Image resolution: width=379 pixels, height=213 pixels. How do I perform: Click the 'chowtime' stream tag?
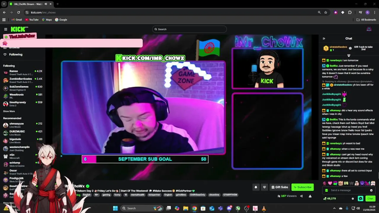[x=214, y=195]
